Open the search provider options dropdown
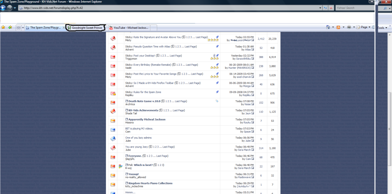This screenshot has width=392, height=194. [389, 8]
